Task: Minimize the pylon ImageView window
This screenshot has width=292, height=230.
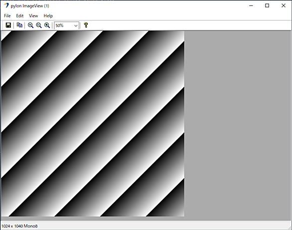Action: [x=251, y=5]
